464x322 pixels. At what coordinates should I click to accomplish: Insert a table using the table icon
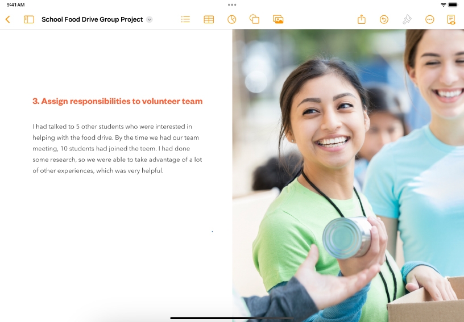tap(209, 19)
